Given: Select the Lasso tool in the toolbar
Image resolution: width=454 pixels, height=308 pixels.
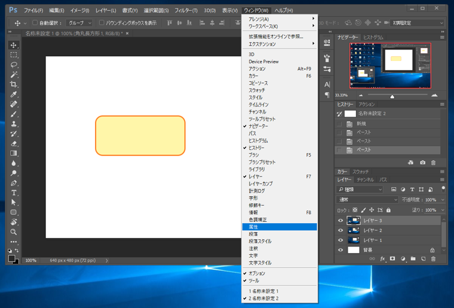Looking at the screenshot, I should point(14,65).
